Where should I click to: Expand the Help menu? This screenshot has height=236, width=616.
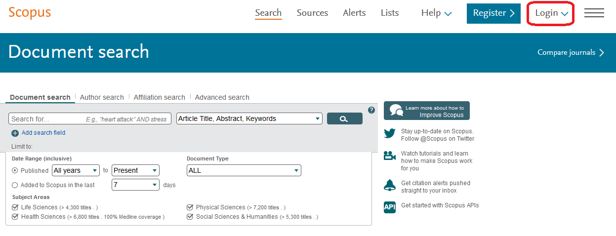pyautogui.click(x=437, y=13)
